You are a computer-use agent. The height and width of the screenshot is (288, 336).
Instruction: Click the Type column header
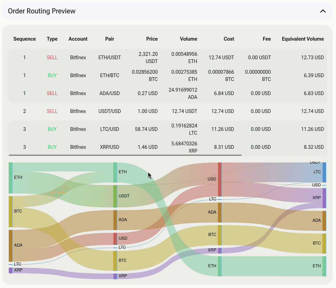[x=52, y=39]
